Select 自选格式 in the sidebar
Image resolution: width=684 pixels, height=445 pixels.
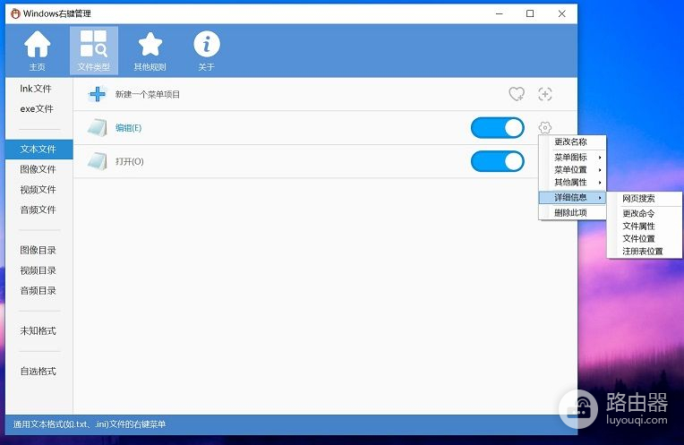click(x=38, y=372)
